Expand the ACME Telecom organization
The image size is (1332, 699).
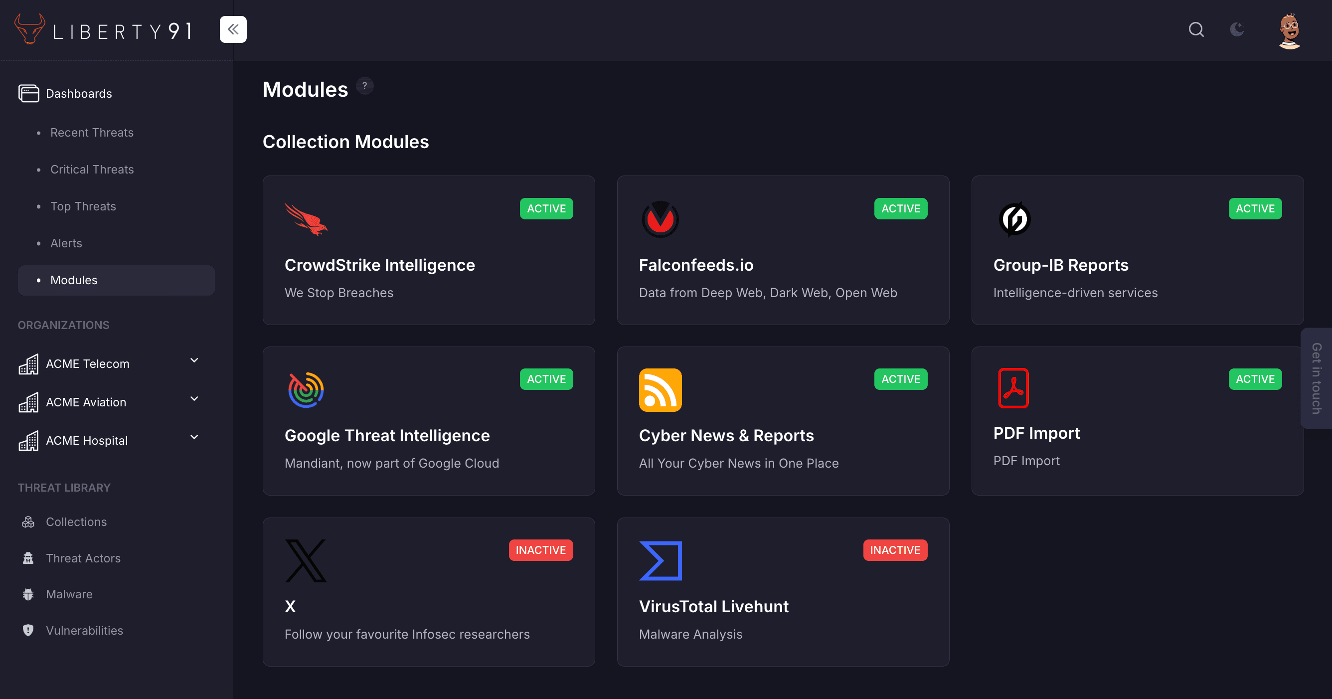coord(194,360)
